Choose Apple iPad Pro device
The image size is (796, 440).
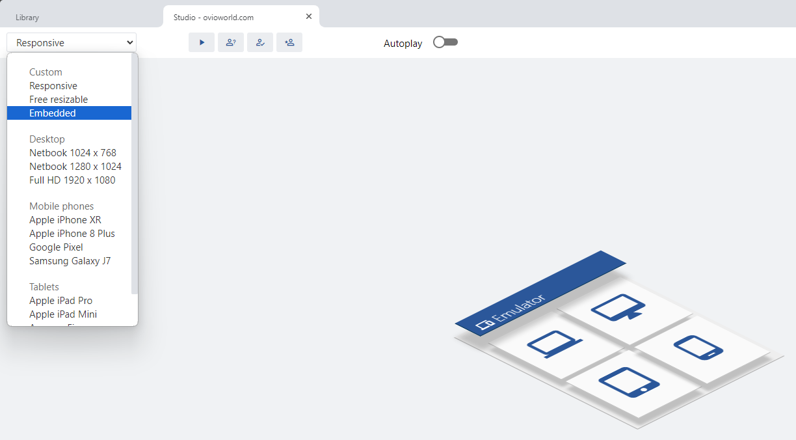(69, 301)
